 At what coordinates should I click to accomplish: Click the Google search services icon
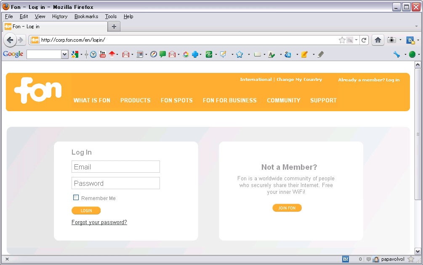click(x=75, y=54)
